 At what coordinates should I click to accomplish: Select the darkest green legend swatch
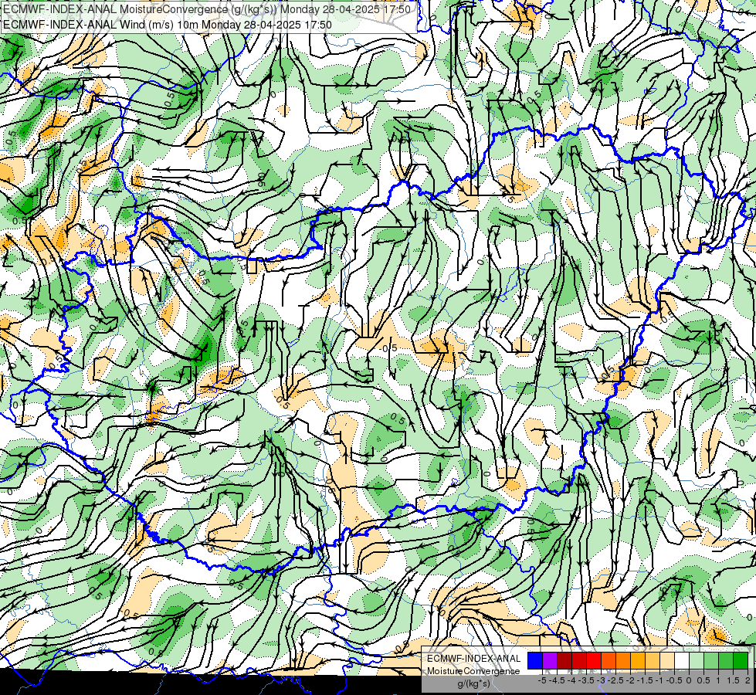[x=740, y=661]
